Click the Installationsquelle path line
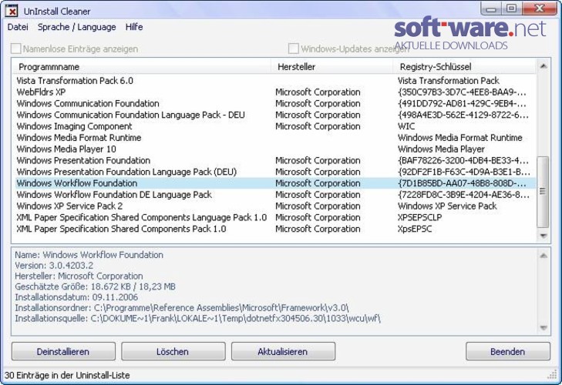Image resolution: width=562 pixels, height=385 pixels. tap(197, 318)
